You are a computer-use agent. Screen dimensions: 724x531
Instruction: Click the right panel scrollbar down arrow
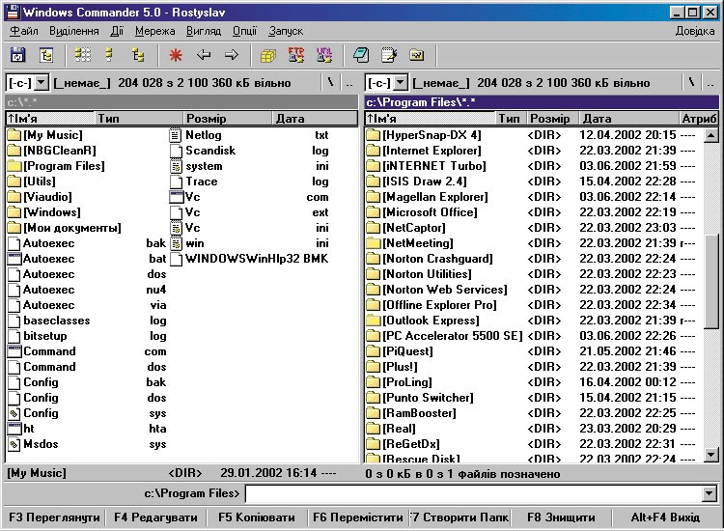pos(711,455)
